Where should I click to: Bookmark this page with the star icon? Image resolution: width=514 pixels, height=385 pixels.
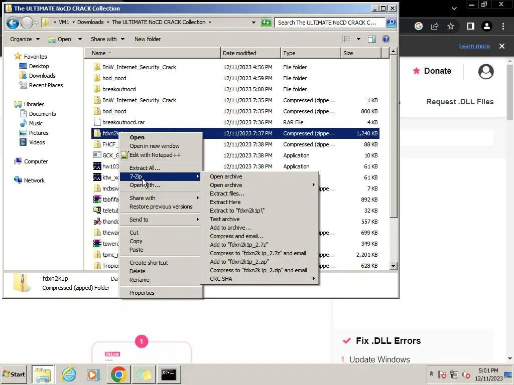click(x=451, y=26)
